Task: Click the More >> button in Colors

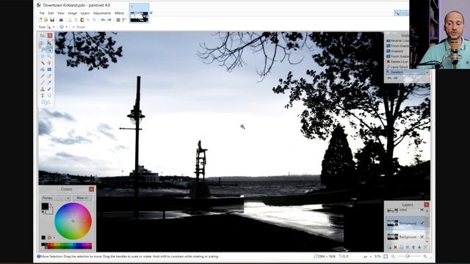Action: point(82,198)
